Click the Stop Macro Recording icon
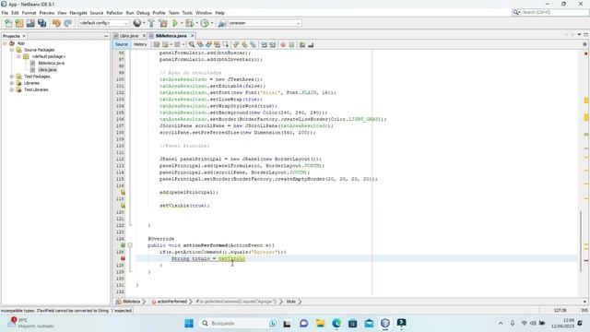 [291, 45]
